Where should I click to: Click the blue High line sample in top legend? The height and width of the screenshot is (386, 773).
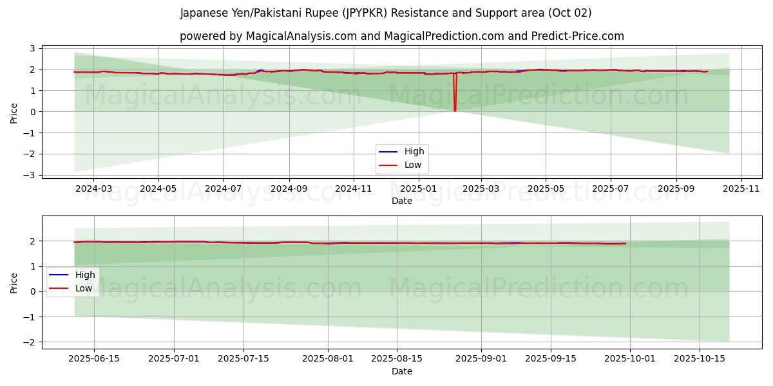388,152
